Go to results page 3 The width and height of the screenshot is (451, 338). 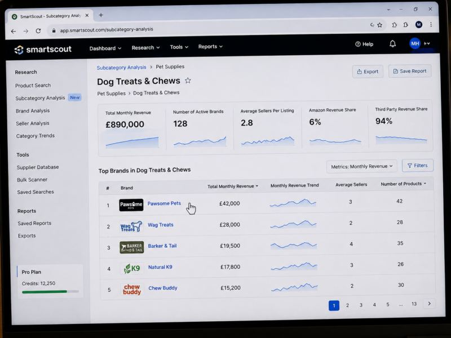pos(361,305)
